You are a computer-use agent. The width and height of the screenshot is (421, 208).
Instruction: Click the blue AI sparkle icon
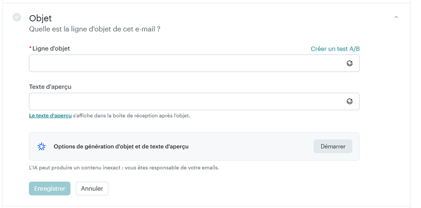(41, 146)
